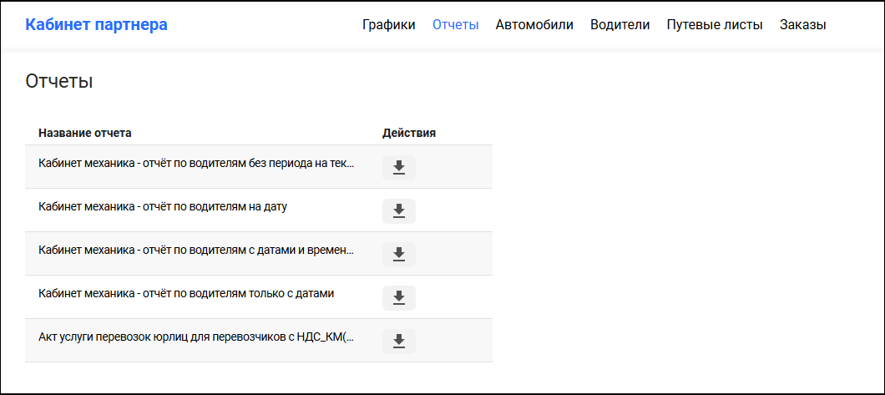Download the driver report without period
This screenshot has height=395, width=885.
pyautogui.click(x=398, y=168)
